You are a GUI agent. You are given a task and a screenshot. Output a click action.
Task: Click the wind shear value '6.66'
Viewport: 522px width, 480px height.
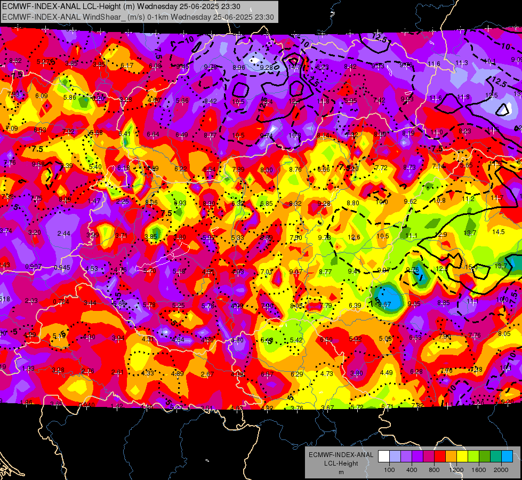(x=324, y=170)
